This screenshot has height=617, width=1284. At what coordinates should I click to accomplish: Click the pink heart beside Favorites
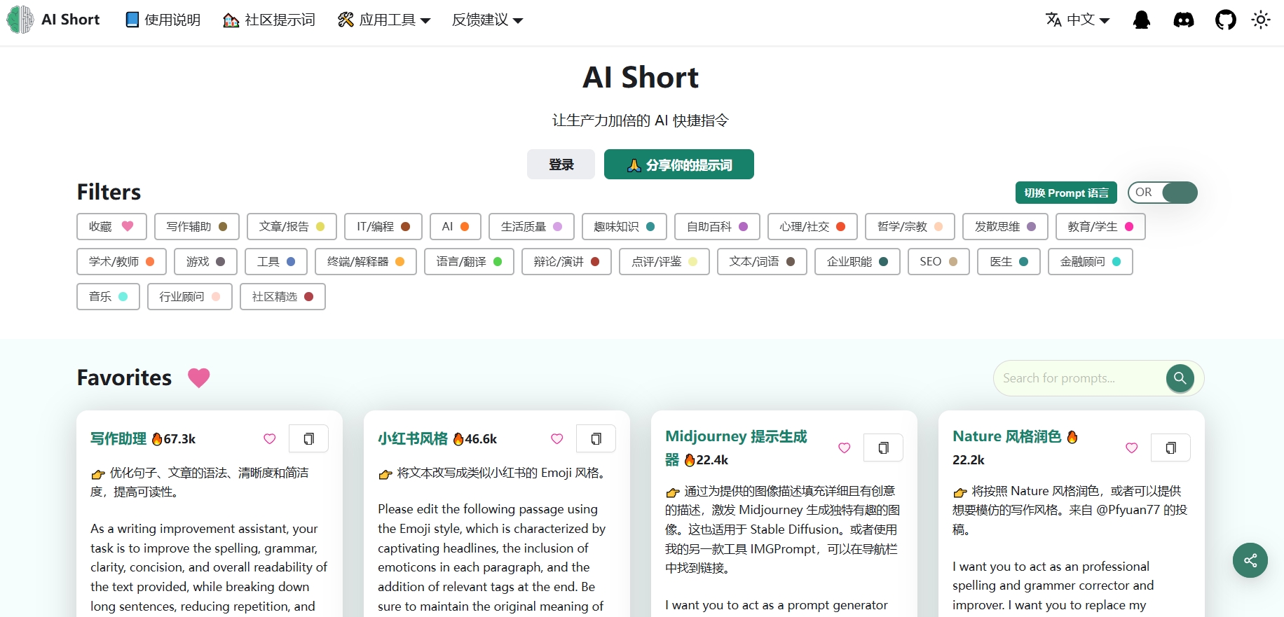[199, 378]
